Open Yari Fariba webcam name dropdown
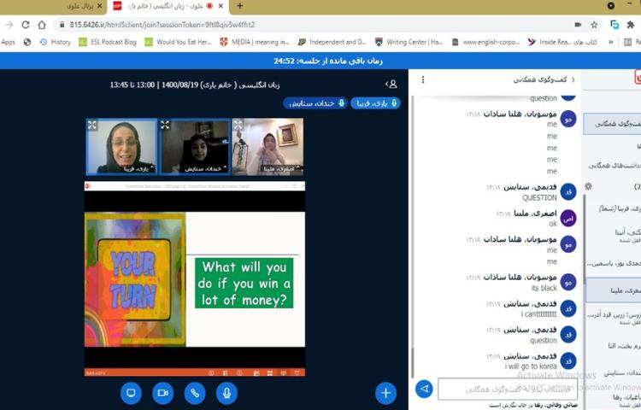The height and width of the screenshot is (410, 641). pos(138,168)
